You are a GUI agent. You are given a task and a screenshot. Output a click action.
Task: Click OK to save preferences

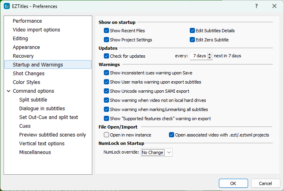coord(233,183)
